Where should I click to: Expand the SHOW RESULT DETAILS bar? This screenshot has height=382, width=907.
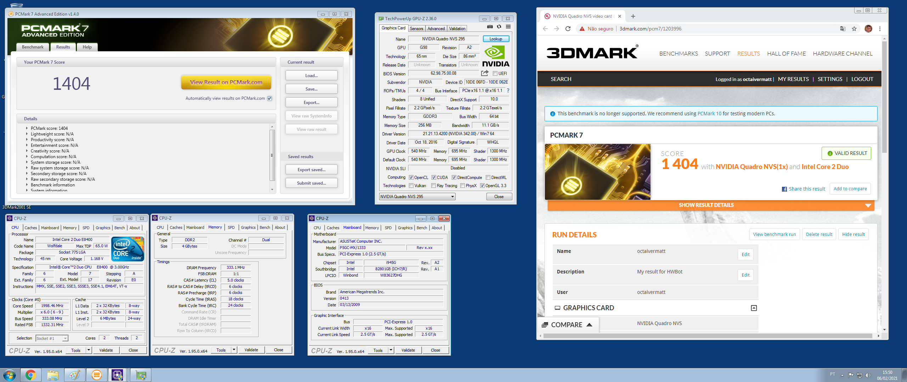711,205
